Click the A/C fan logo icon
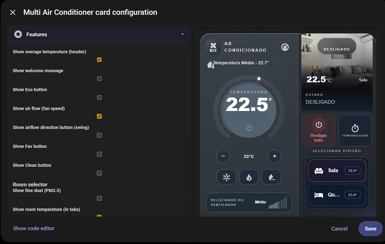The width and height of the screenshot is (385, 244). (213, 47)
